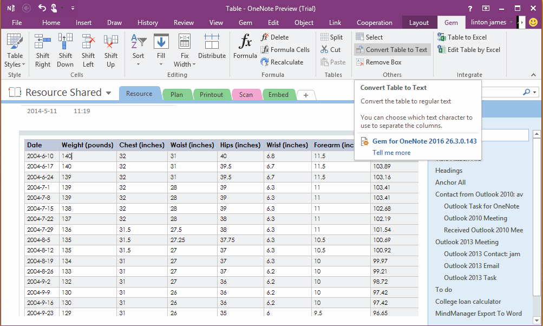Screen dimensions: 543x326
Task: Expand the Sort dropdown arrow
Action: point(138,64)
